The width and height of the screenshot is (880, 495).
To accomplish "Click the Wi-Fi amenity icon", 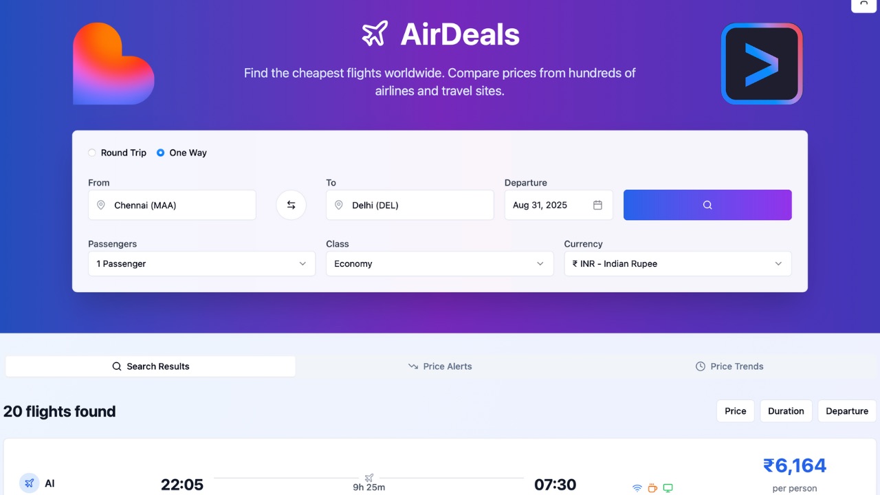I will pyautogui.click(x=637, y=488).
